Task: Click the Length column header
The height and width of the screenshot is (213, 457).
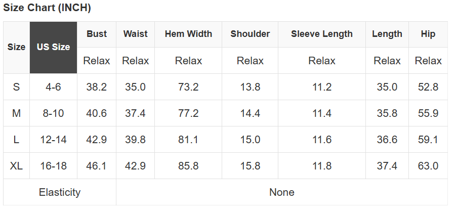Action: point(387,34)
